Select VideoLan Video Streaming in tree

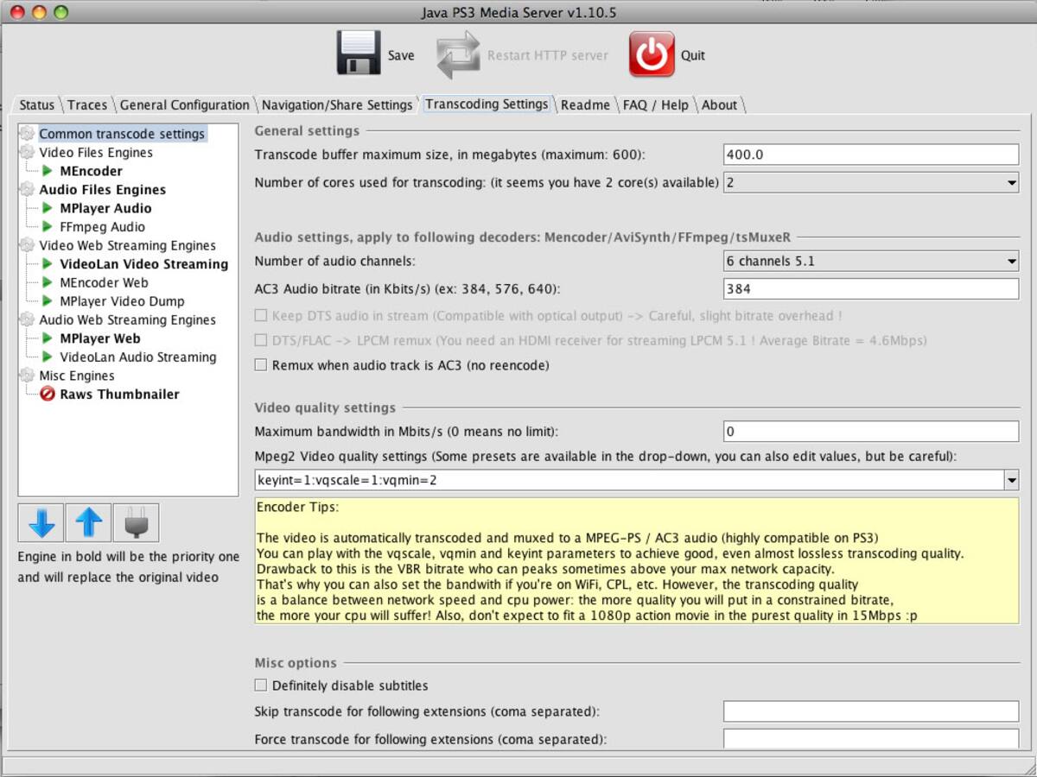[x=144, y=264]
